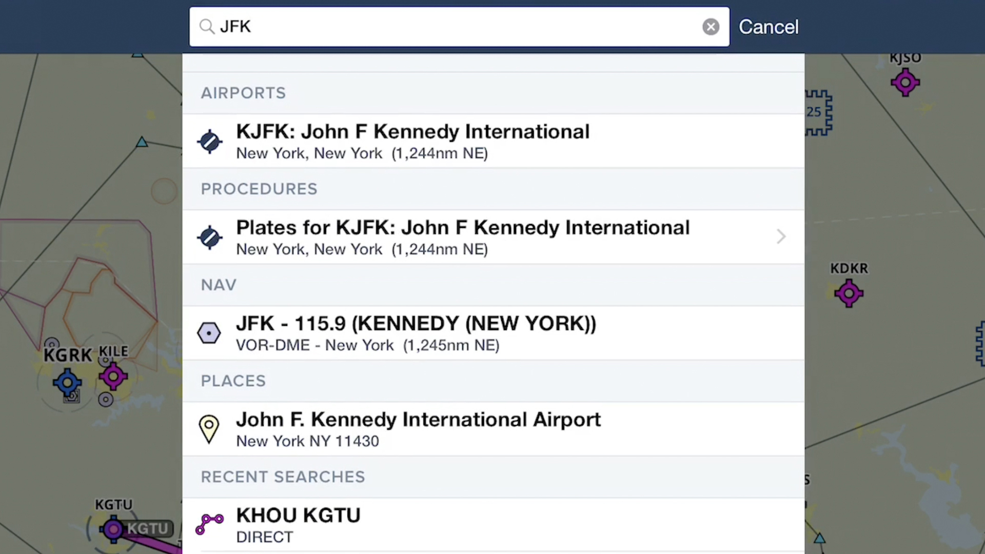Click the route icon beside KHOU KGTU
985x554 pixels.
pos(209,524)
